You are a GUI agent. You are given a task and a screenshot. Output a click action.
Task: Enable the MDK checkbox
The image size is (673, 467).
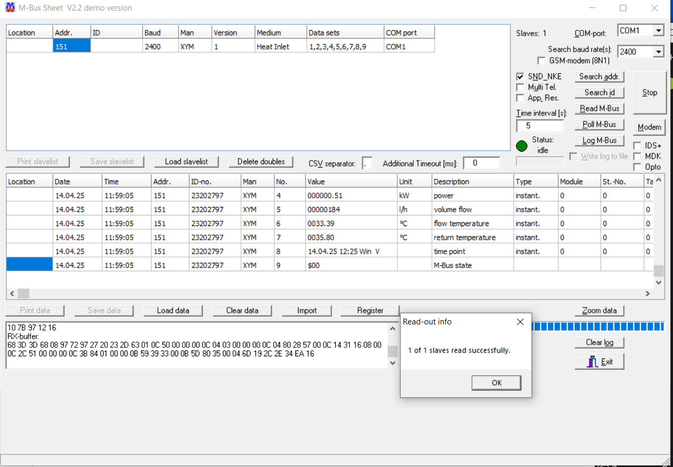pos(637,156)
